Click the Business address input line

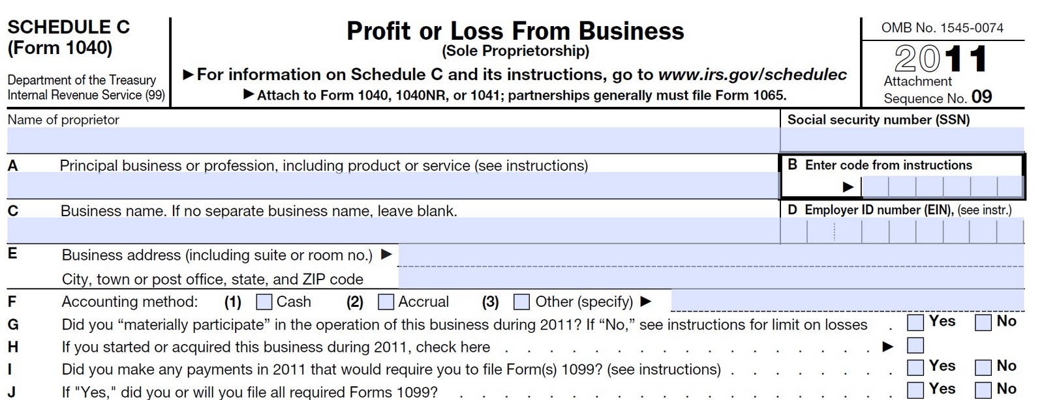(x=711, y=255)
